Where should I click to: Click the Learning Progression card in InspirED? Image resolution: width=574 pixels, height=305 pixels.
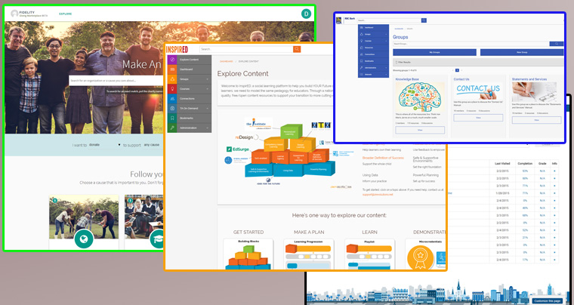point(308,254)
